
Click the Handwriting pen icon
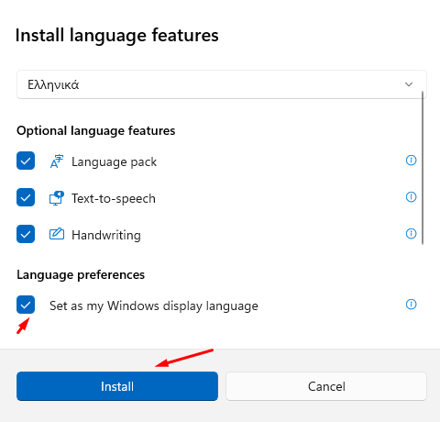coord(57,234)
